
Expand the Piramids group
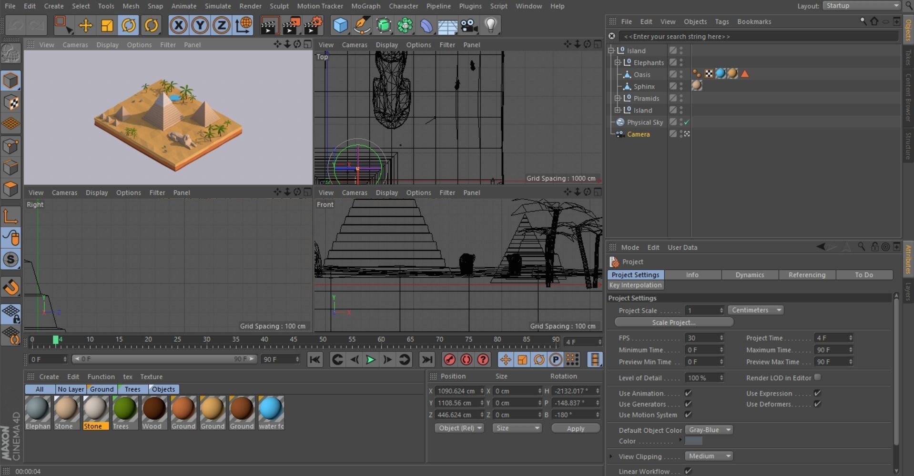click(x=618, y=98)
